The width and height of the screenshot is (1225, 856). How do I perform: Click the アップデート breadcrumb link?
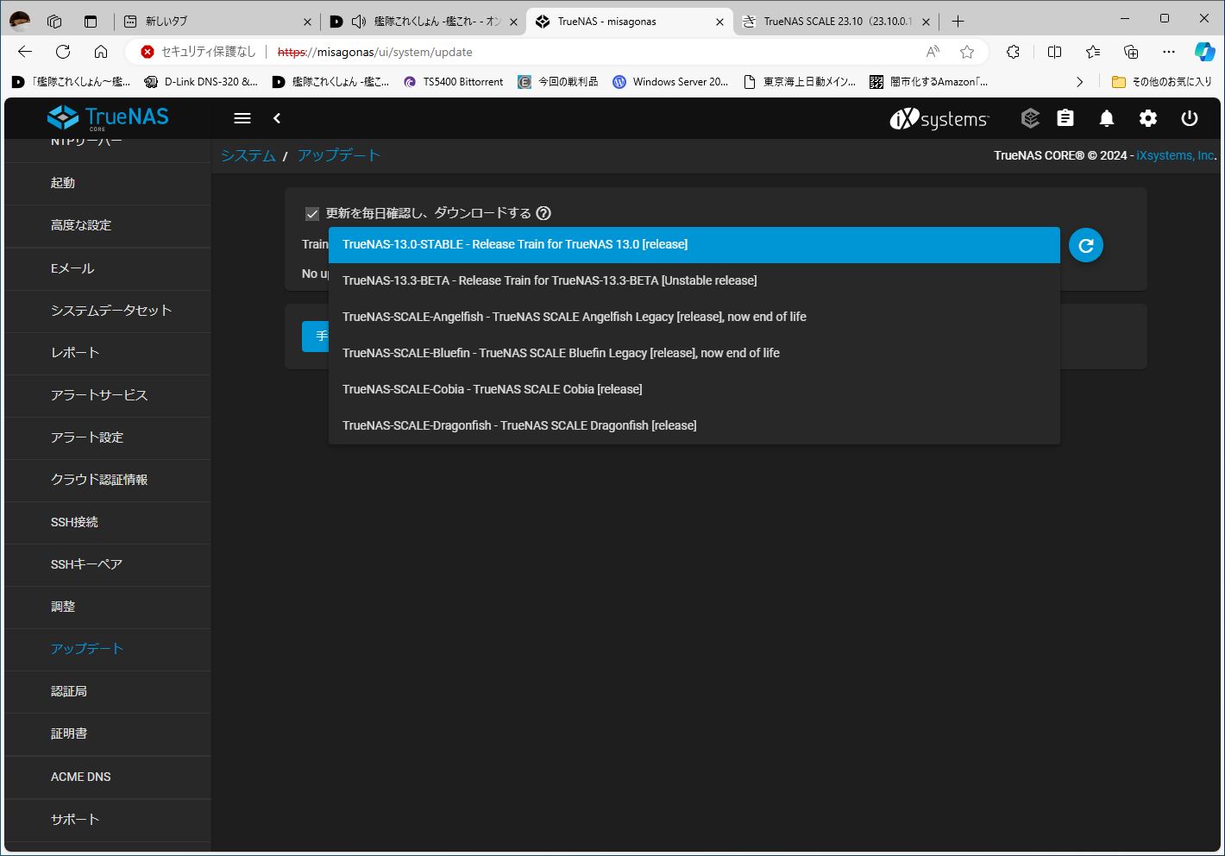(338, 155)
